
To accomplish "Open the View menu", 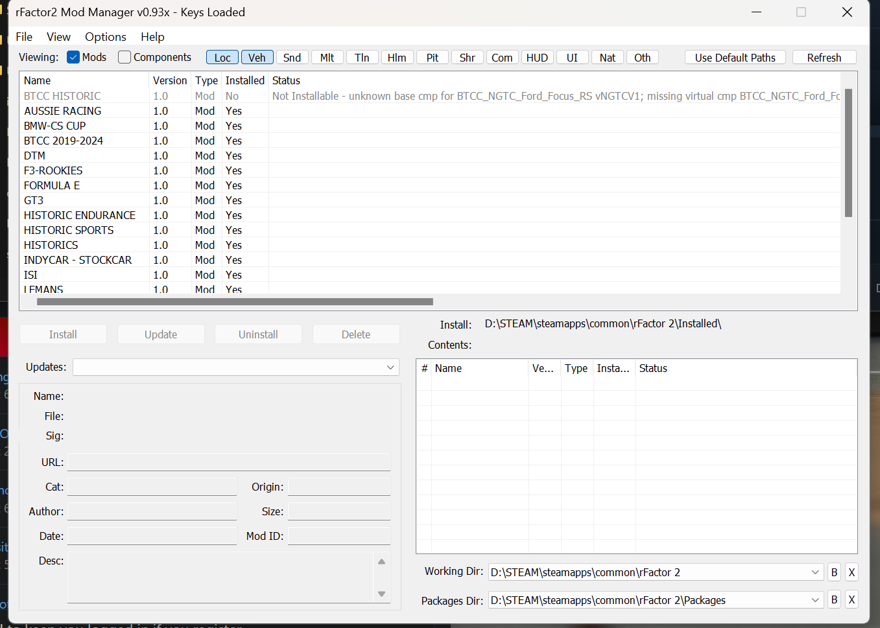I will 58,37.
